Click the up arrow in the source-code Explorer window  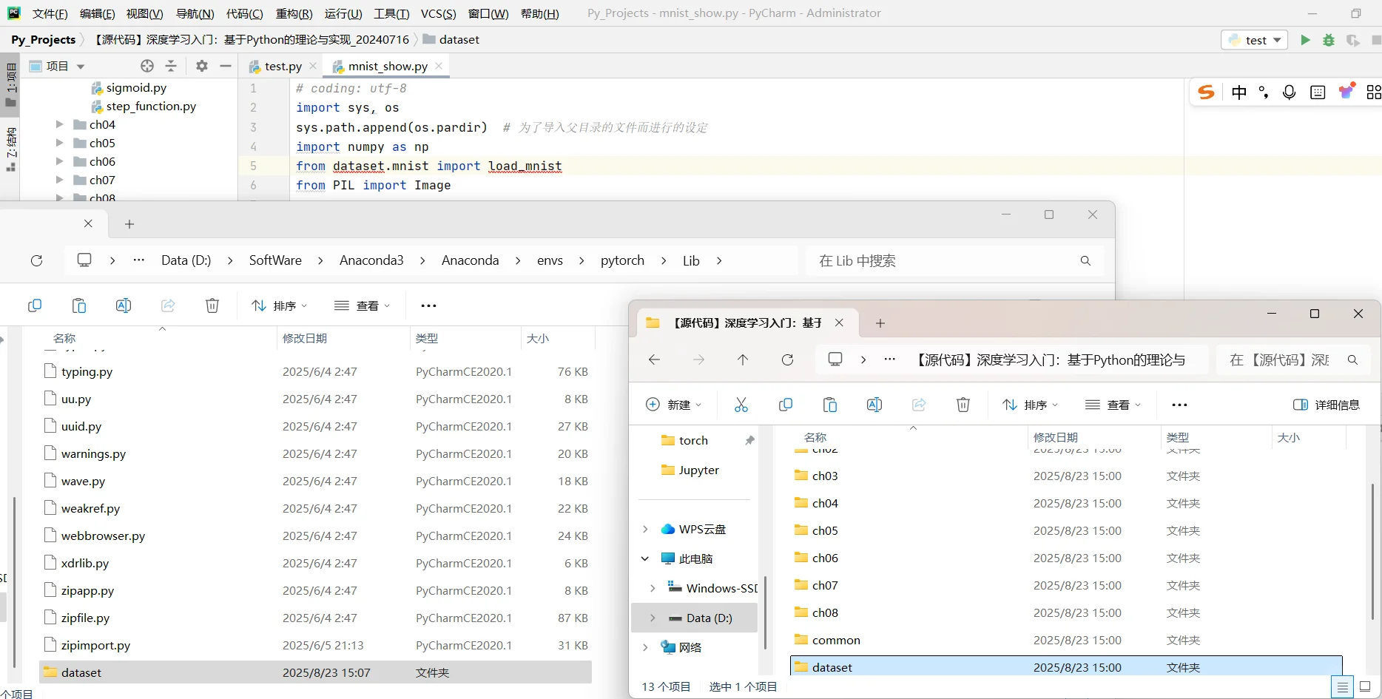point(743,359)
